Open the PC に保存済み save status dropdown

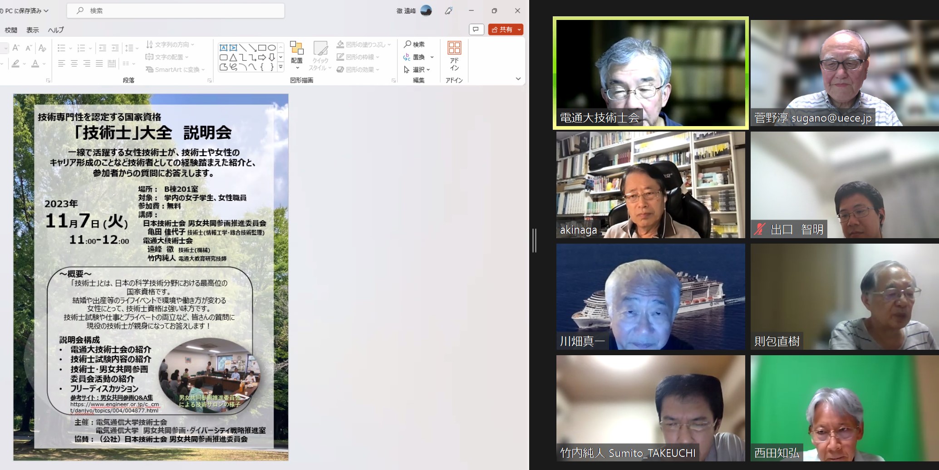[x=25, y=10]
